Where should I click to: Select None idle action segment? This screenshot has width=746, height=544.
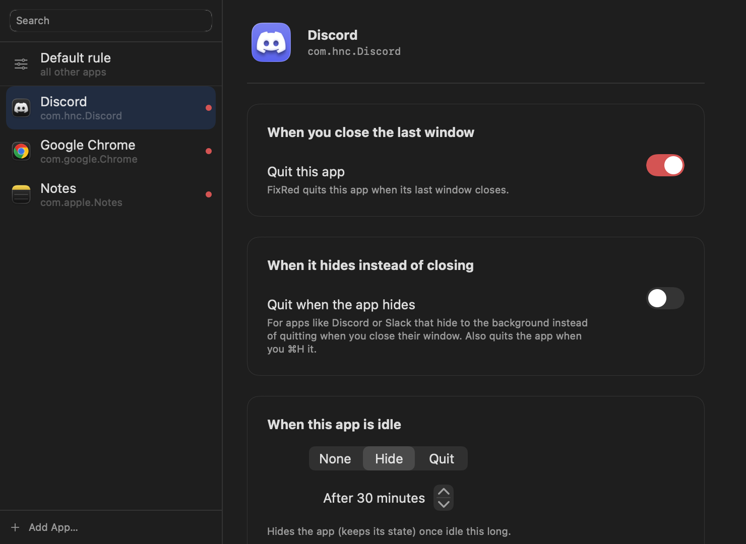(335, 459)
